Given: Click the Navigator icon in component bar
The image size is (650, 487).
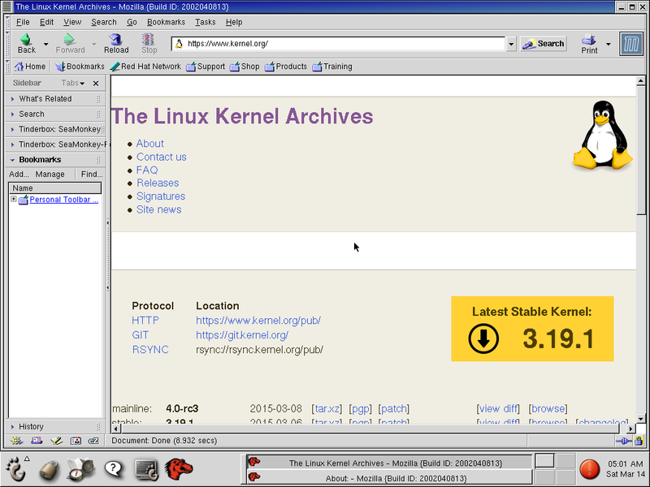Looking at the screenshot, I should tap(16, 441).
